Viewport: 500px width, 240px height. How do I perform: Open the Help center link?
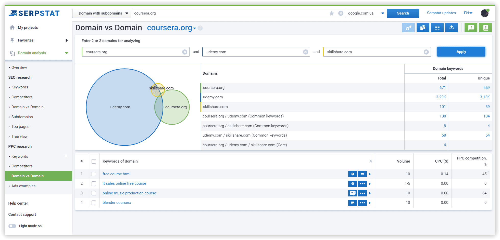point(18,203)
